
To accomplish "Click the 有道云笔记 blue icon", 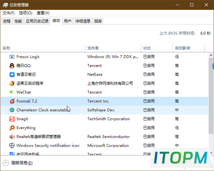I will [x=12, y=74].
